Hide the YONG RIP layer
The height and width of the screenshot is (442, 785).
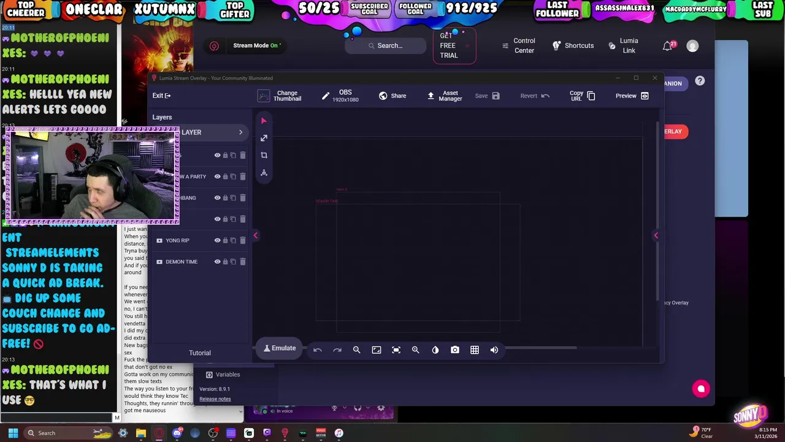click(x=217, y=241)
